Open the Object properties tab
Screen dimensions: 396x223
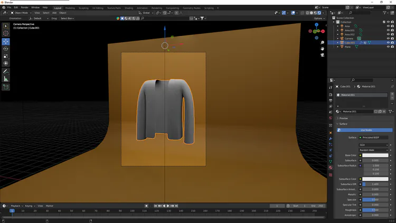pos(331,133)
